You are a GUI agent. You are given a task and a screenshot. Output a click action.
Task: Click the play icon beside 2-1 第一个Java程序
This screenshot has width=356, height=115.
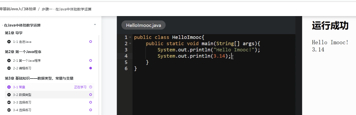coord(9,61)
